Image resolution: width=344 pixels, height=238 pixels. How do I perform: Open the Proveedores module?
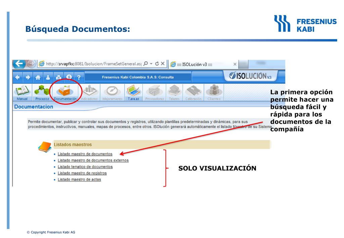(x=155, y=93)
